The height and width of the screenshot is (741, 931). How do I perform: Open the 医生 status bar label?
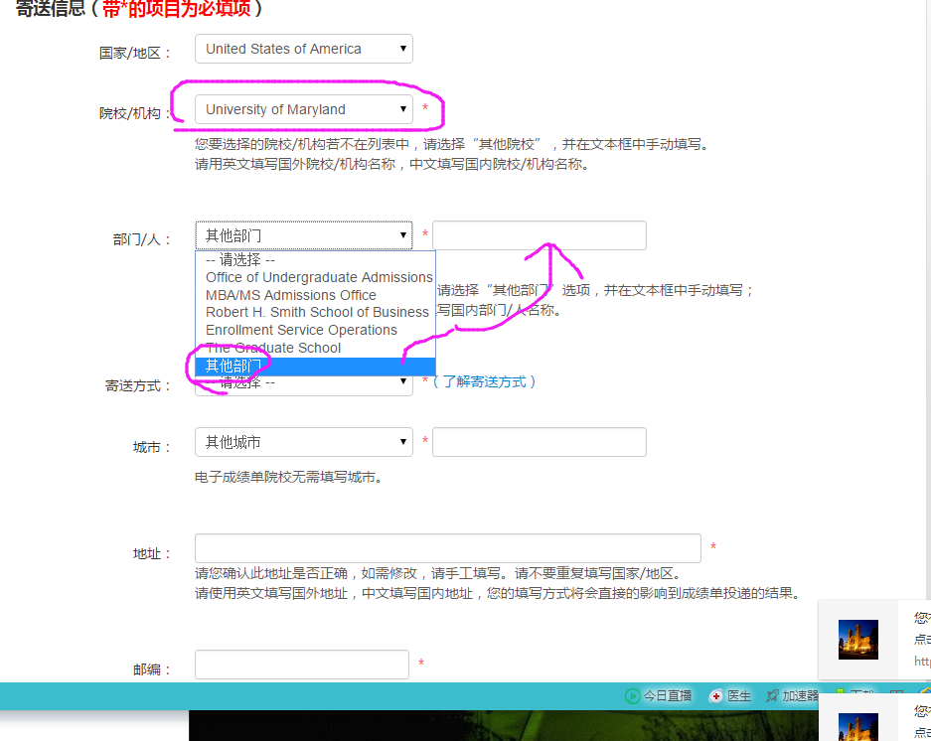coord(739,696)
